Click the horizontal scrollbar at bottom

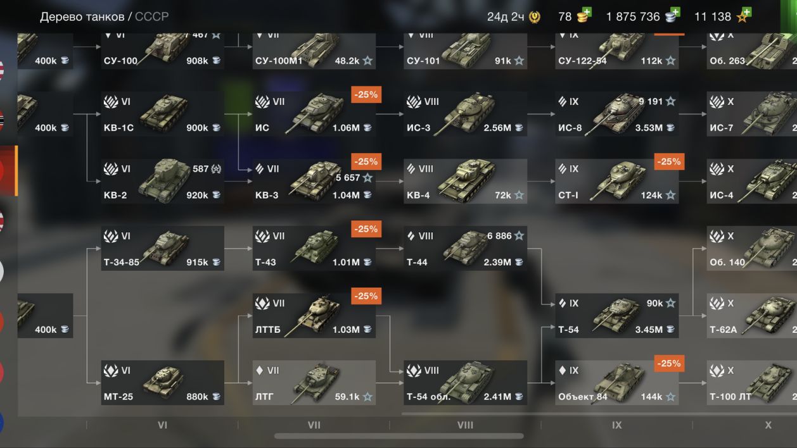pos(398,435)
